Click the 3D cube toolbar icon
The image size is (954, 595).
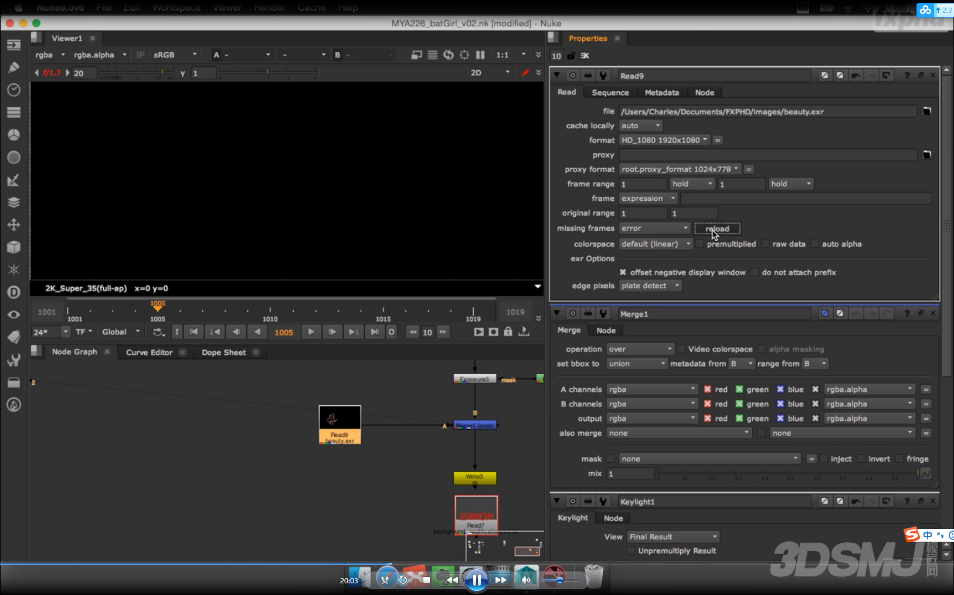point(13,247)
